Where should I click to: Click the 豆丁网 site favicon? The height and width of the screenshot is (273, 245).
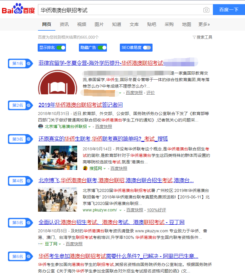[41, 244]
